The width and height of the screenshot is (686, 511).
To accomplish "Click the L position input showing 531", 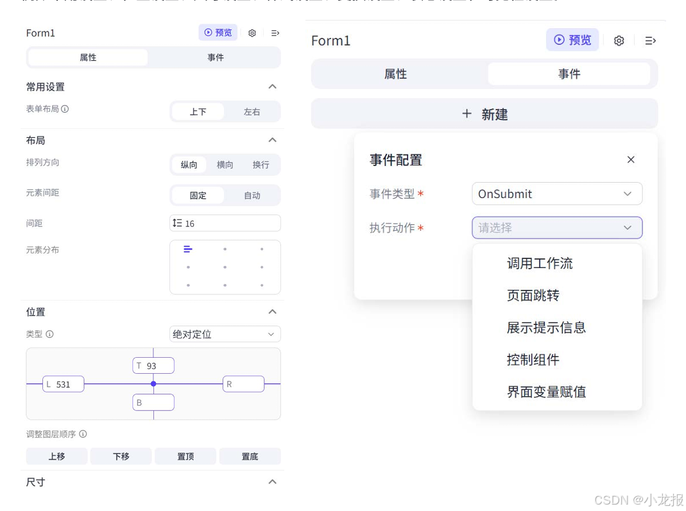I will point(63,383).
